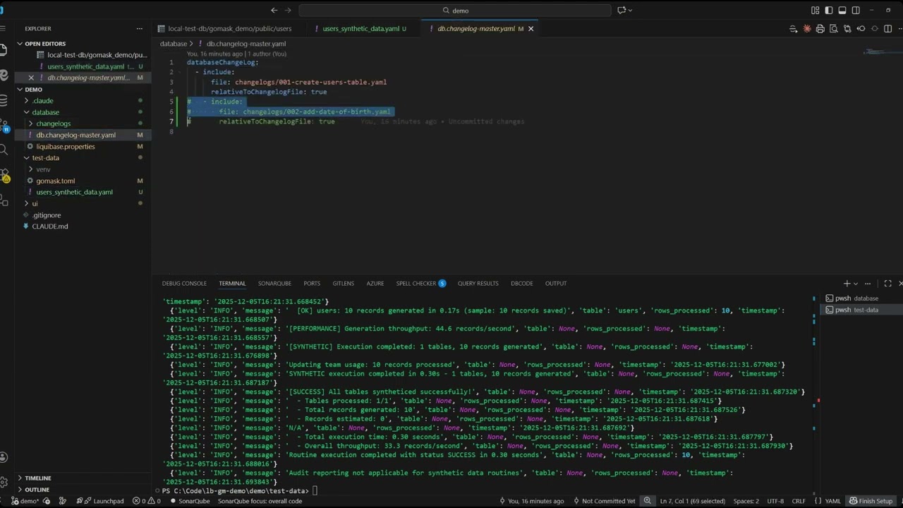Click the file preview magnifier icon
The height and width of the screenshot is (508, 903).
[834, 29]
